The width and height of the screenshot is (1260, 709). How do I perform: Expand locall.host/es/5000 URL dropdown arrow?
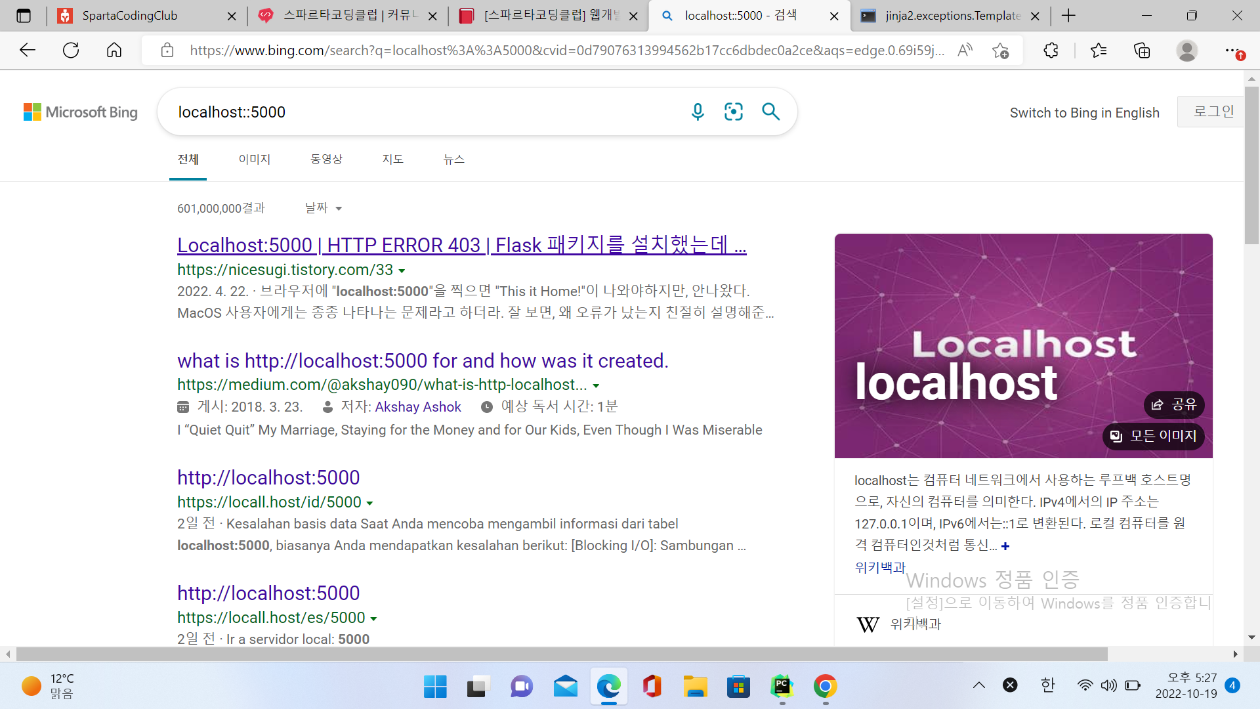[373, 619]
